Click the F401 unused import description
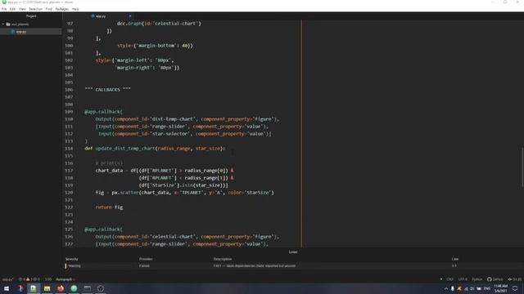 pyautogui.click(x=255, y=266)
